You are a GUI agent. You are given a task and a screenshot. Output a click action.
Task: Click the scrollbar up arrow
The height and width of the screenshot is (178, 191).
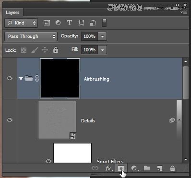[186, 61]
